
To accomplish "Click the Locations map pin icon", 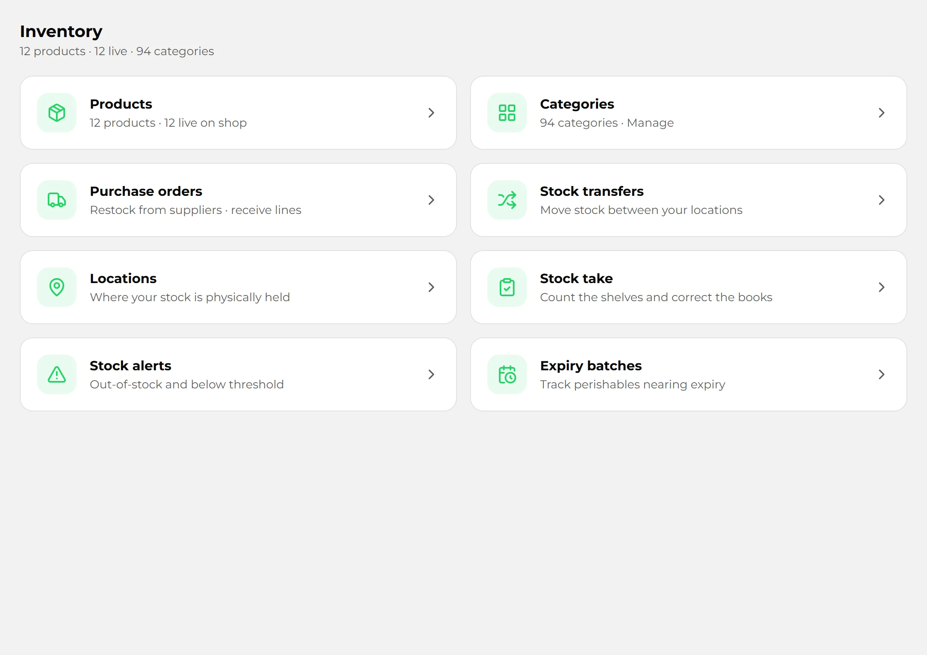I will click(x=57, y=287).
